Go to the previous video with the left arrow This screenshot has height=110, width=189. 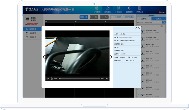point(44,57)
